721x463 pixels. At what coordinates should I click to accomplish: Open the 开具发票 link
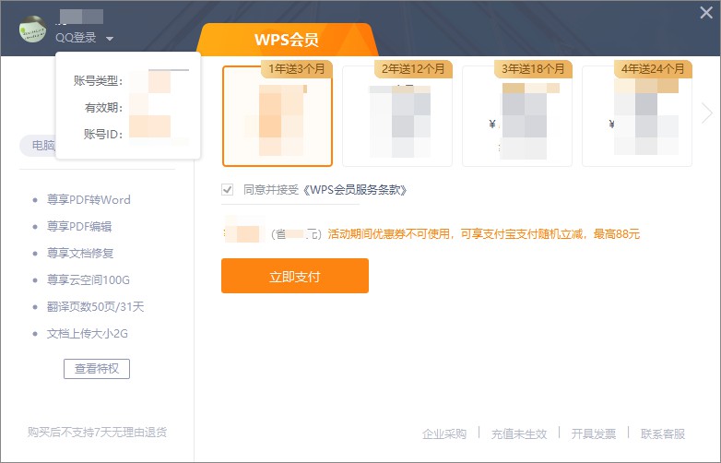593,433
